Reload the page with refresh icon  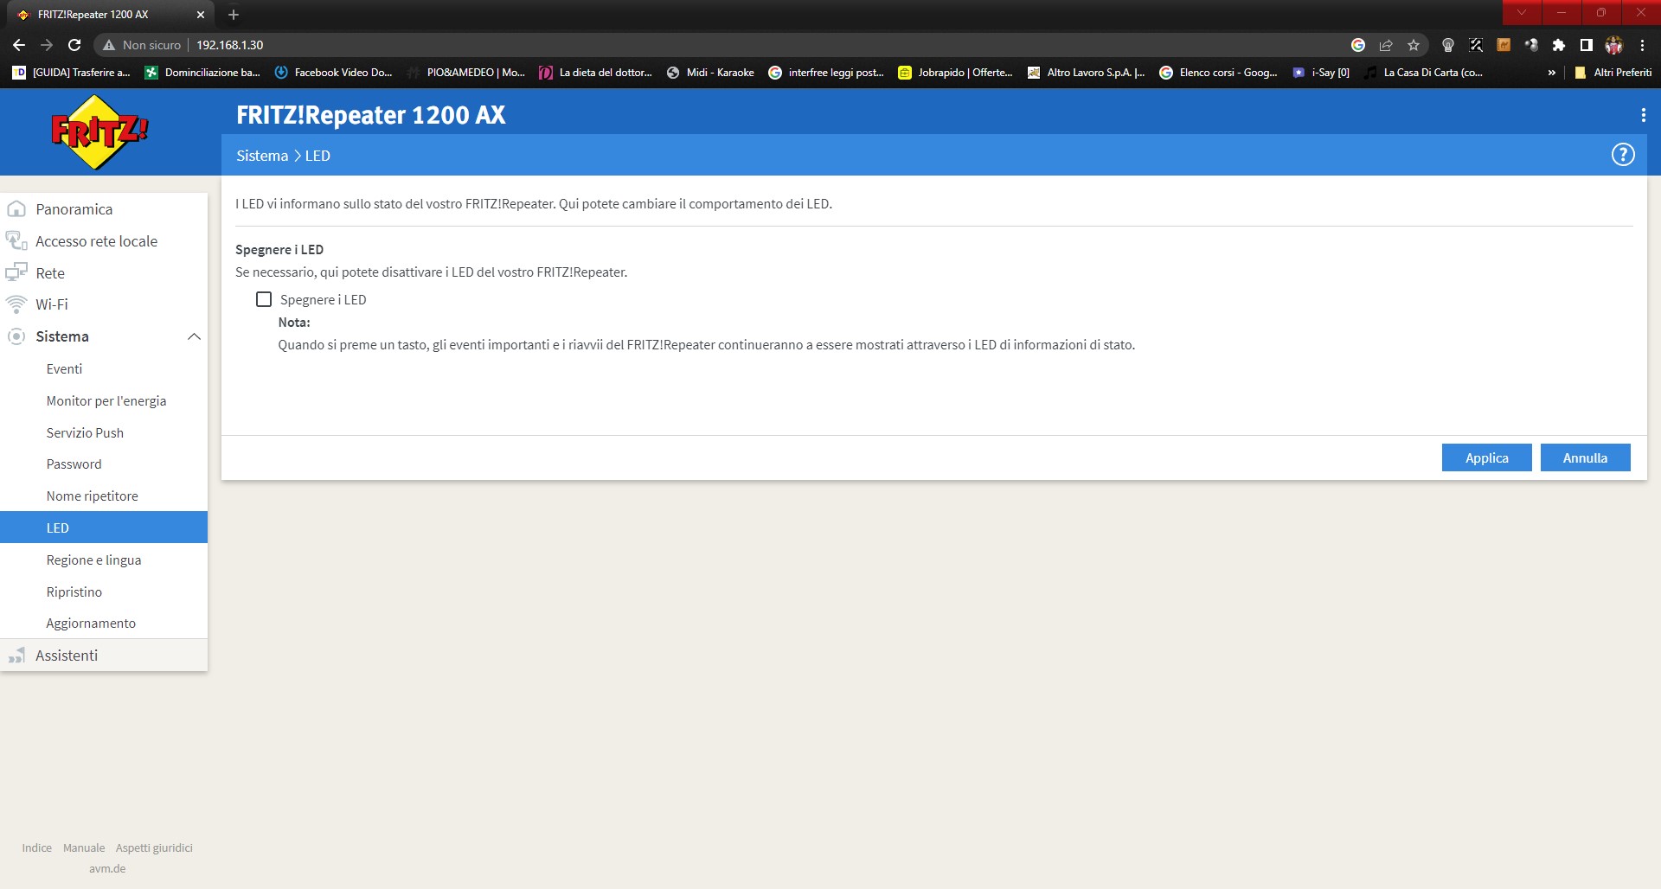[x=74, y=45]
